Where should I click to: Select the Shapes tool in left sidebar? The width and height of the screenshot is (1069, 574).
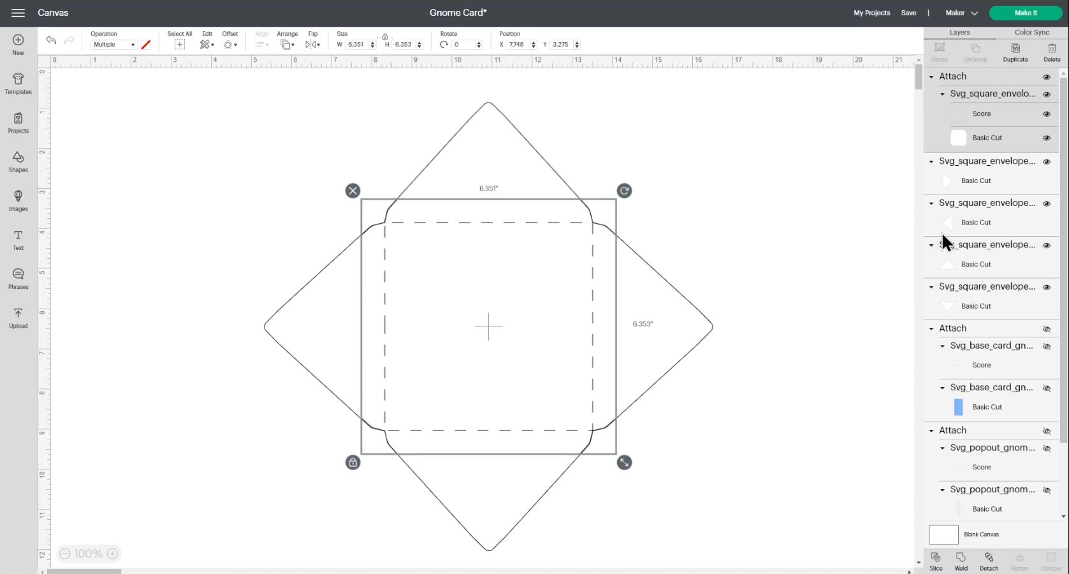click(18, 161)
